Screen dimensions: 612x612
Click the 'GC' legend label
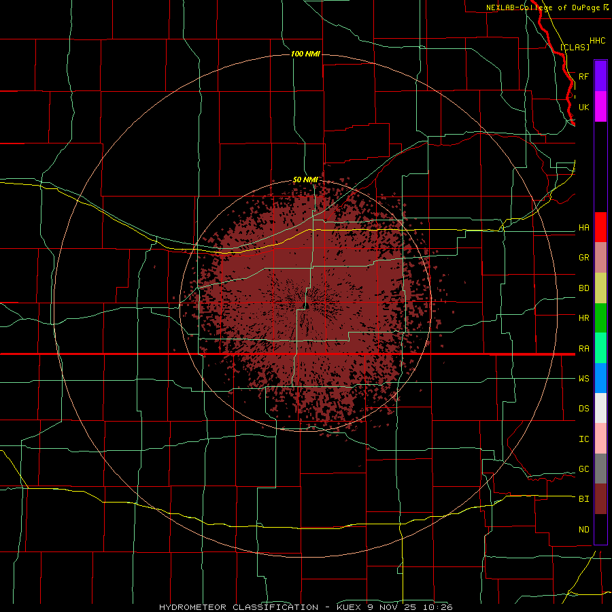[583, 469]
